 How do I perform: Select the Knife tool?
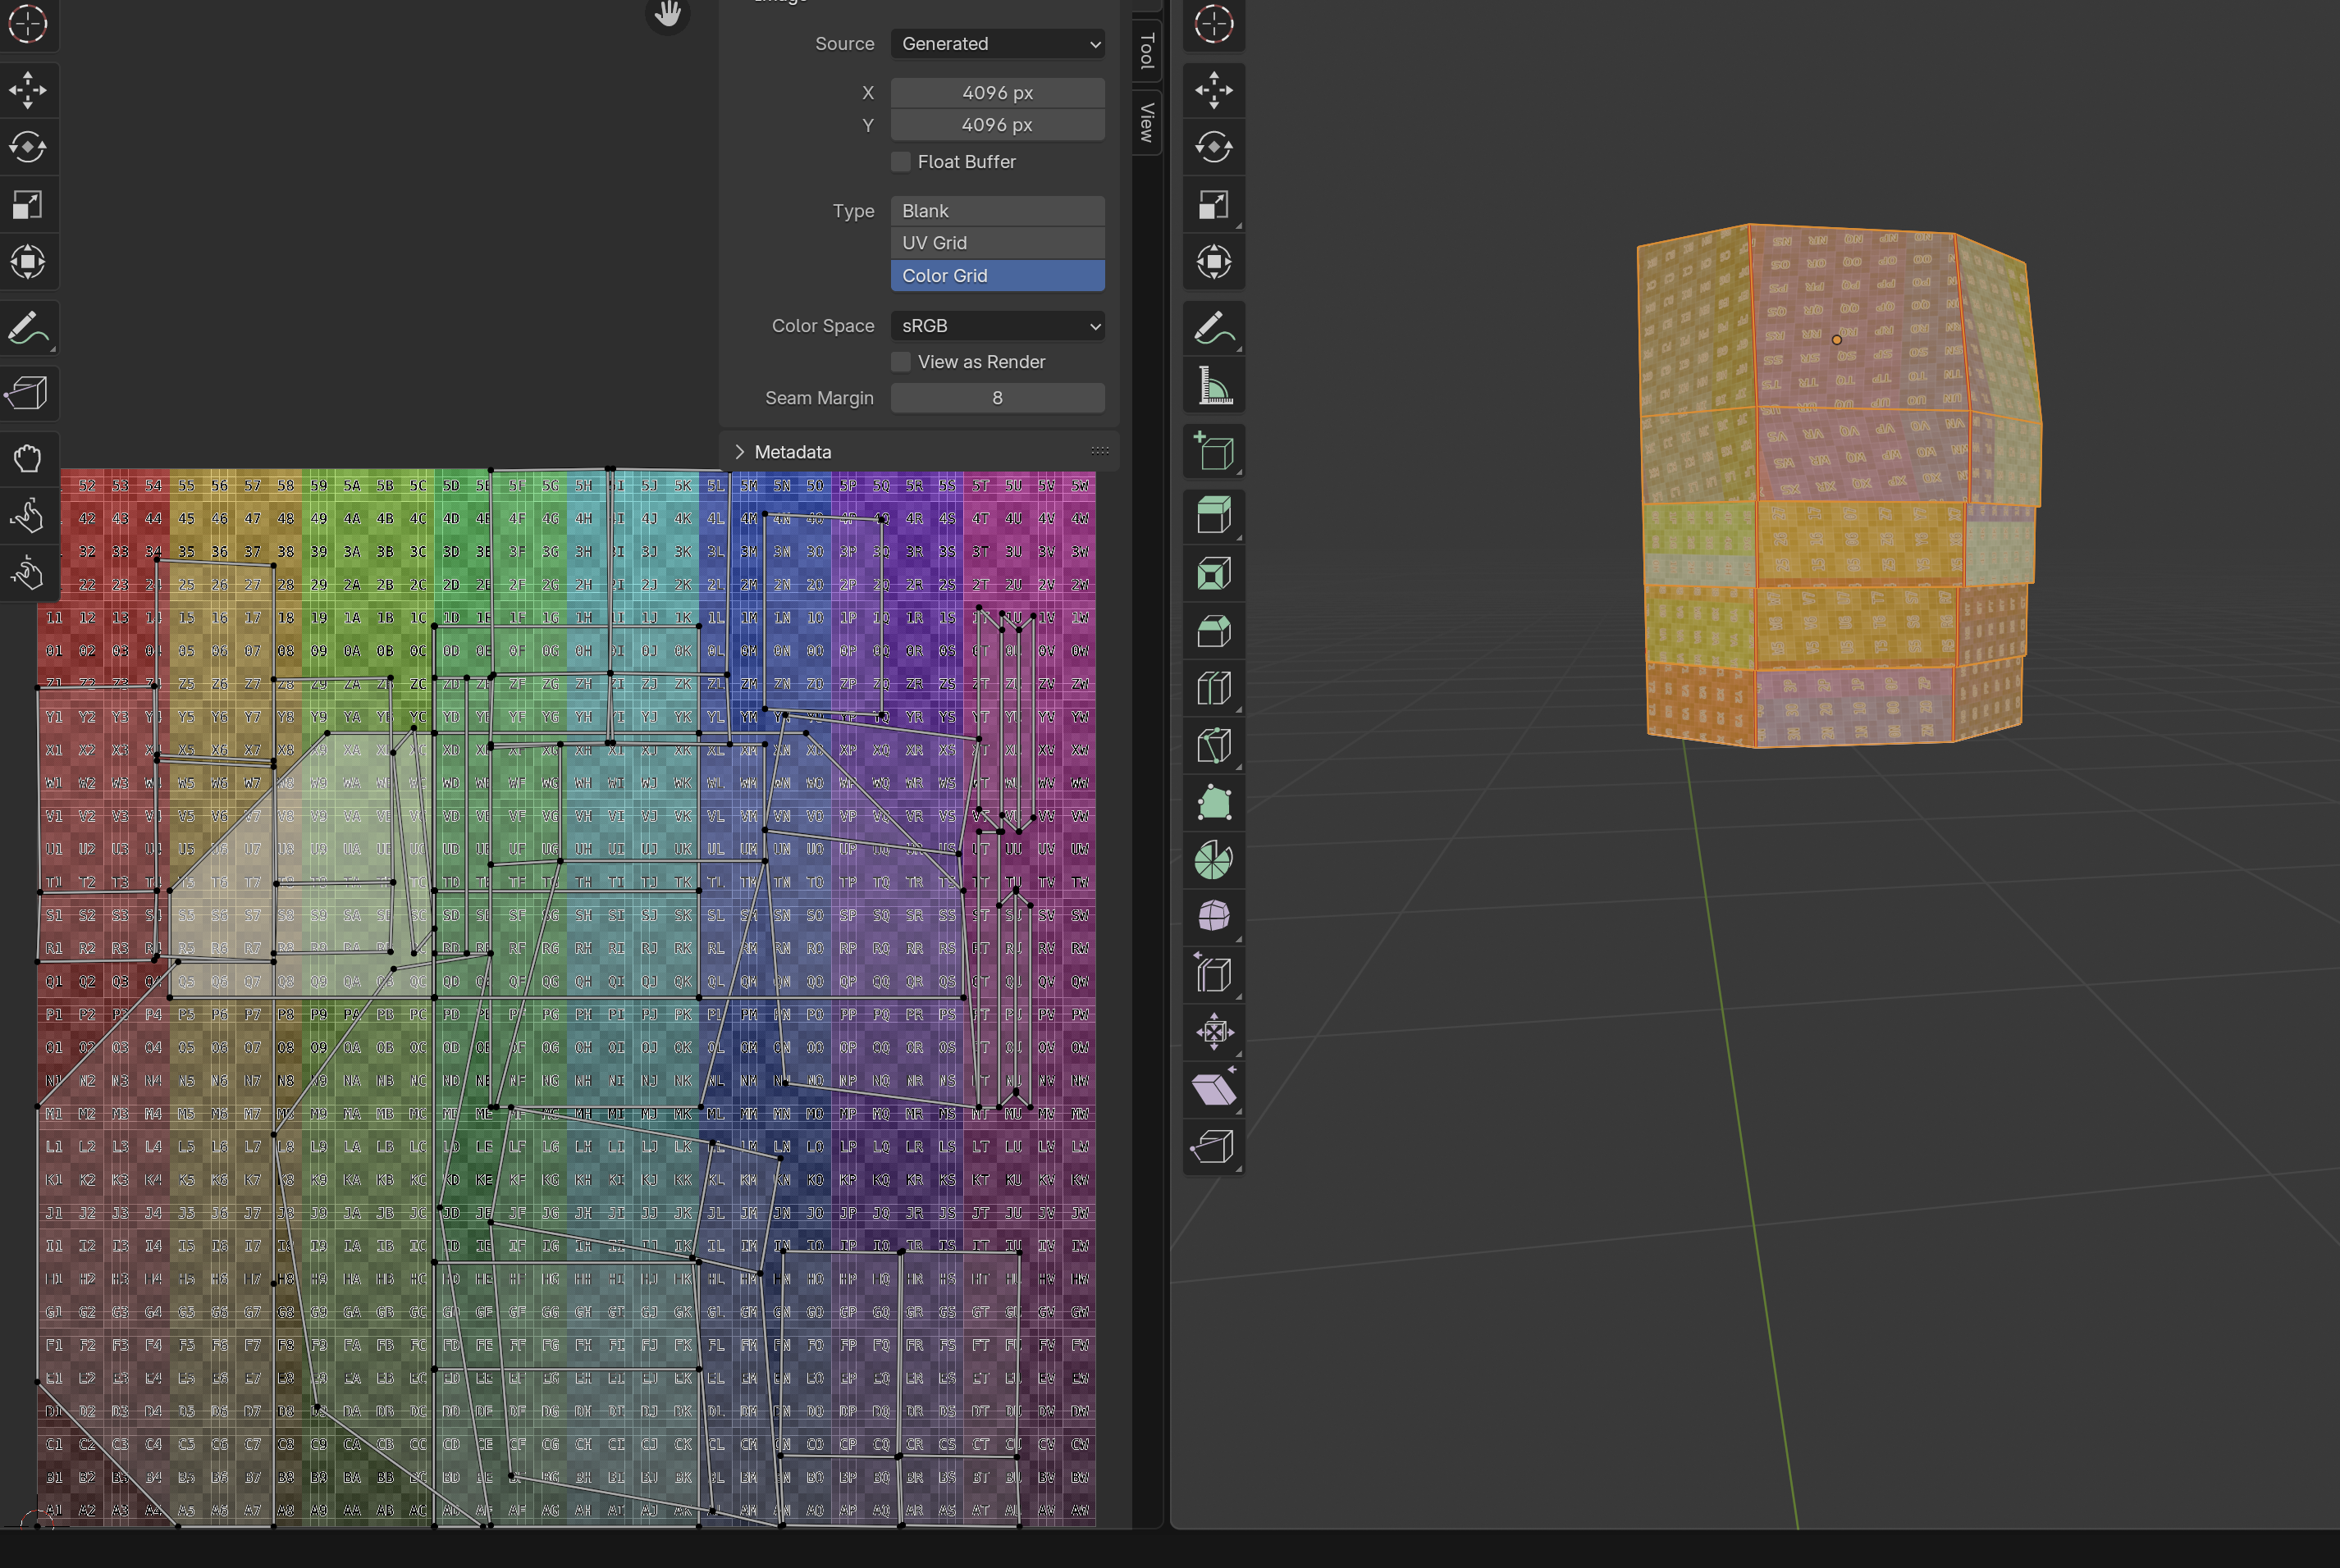1213,746
